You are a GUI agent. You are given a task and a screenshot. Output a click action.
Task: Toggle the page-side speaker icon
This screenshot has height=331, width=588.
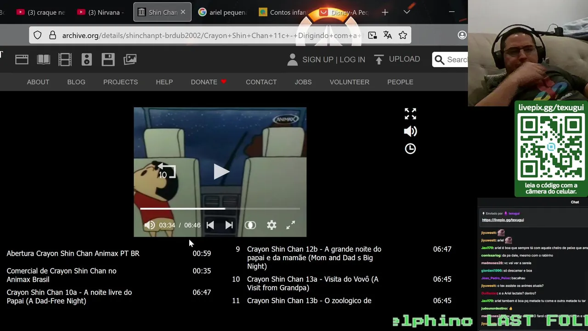410,131
